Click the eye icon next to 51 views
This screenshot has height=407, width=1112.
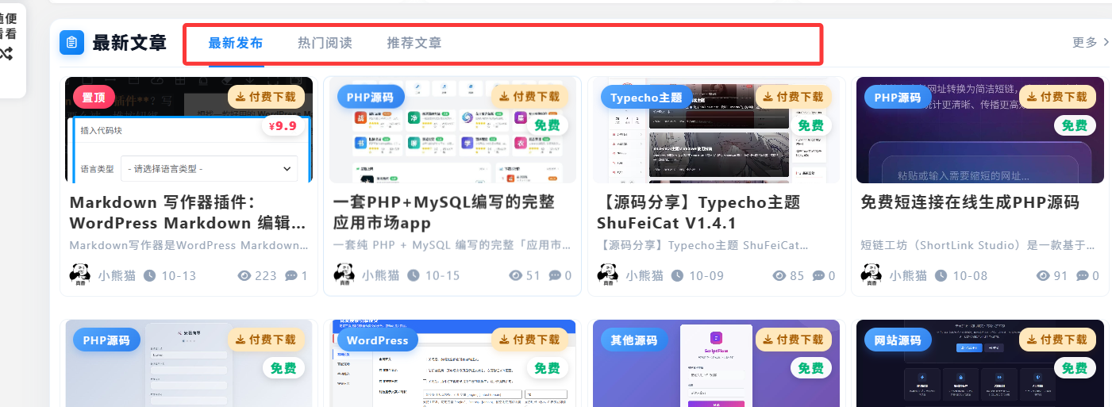[516, 276]
